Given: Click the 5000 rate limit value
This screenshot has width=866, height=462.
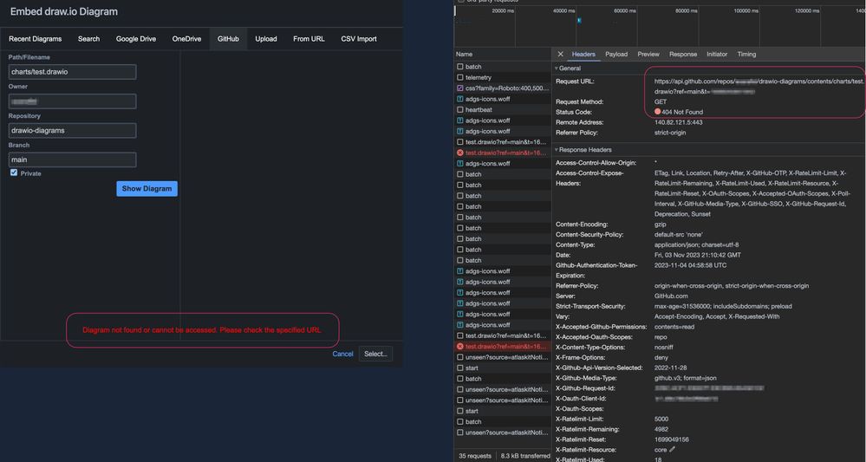Looking at the screenshot, I should [661, 419].
